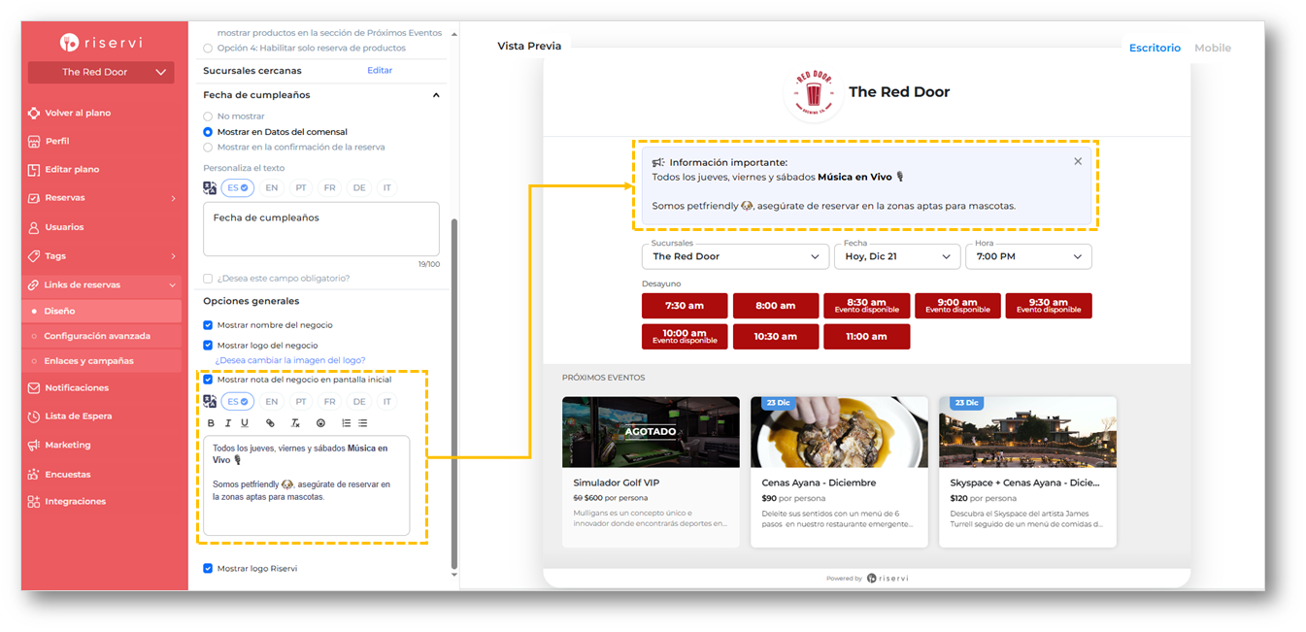Apply italic formatting in the note editor
This screenshot has width=1306, height=632.
click(x=228, y=423)
